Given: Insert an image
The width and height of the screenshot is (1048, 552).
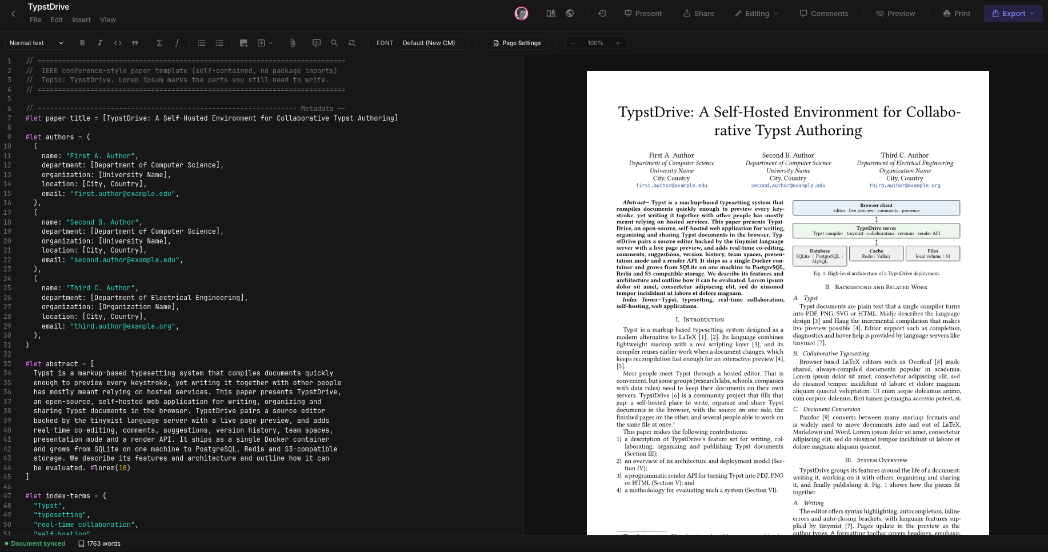Looking at the screenshot, I should pos(244,43).
